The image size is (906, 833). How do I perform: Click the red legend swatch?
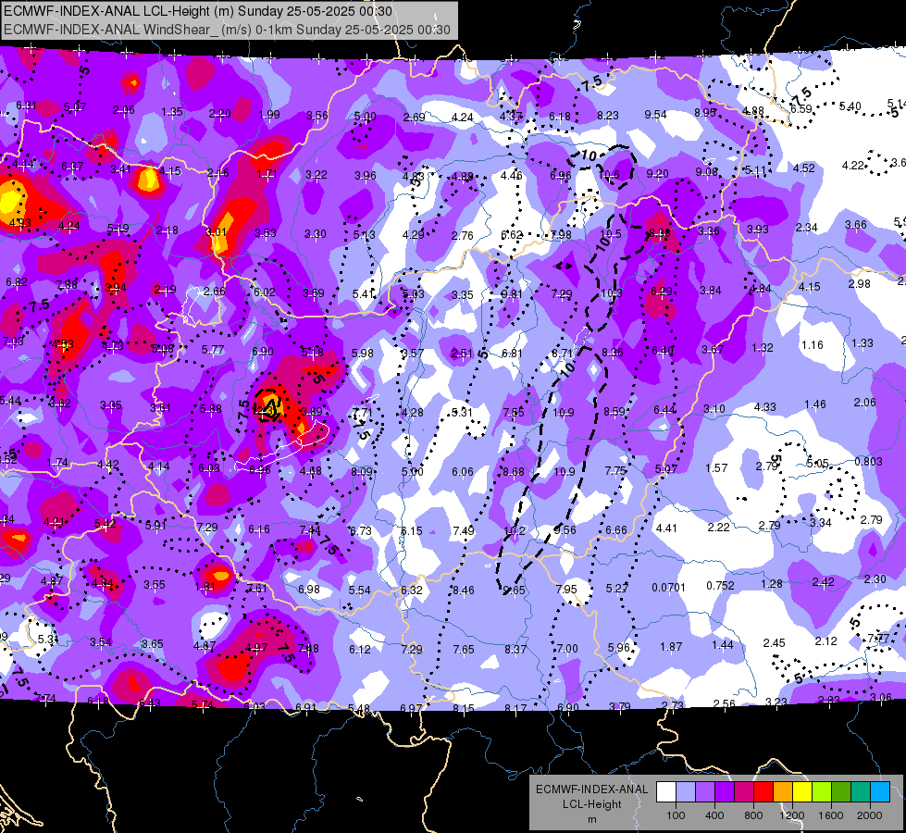763,791
